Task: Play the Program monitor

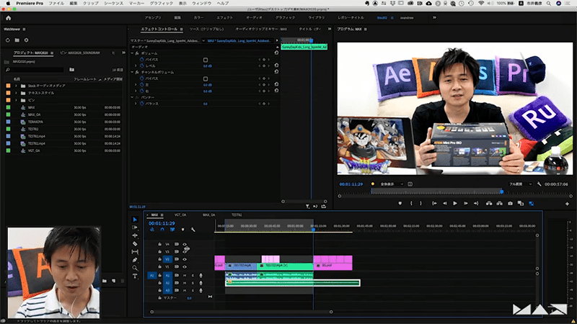Action: pyautogui.click(x=455, y=203)
